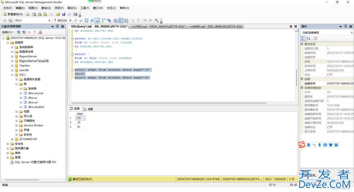Toggle IntelliSense enabled button
Image resolution: width=354 pixels, height=192 pixels.
[97, 21]
